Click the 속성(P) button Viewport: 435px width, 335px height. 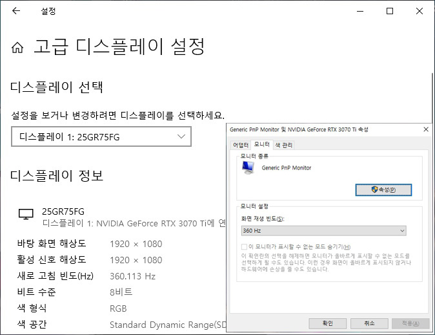(x=383, y=190)
